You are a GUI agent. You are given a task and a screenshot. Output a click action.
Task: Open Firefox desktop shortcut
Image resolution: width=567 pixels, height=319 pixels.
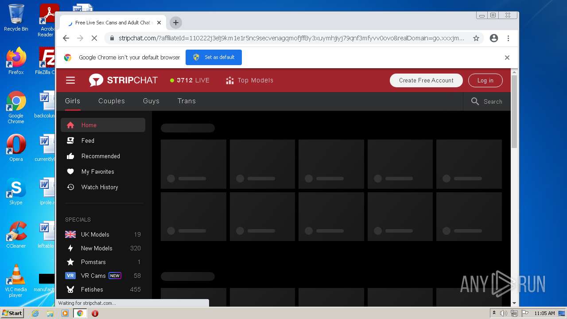click(x=16, y=61)
